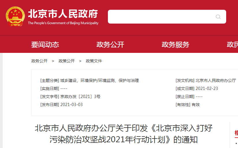Open the partially visible 政民 navigation item
The width and height of the screenshot is (238, 148).
pyautogui.click(x=232, y=45)
